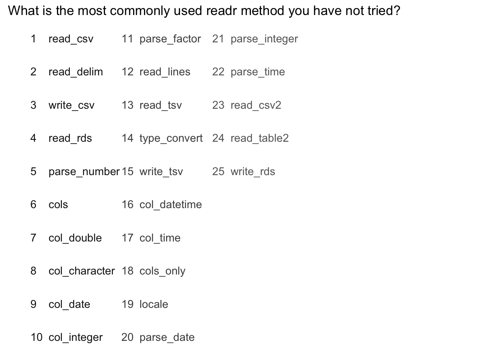
Task: Select parse_date option number 20
Action: coord(167,337)
